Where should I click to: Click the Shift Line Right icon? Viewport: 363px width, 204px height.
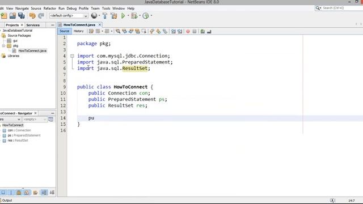tap(180, 31)
